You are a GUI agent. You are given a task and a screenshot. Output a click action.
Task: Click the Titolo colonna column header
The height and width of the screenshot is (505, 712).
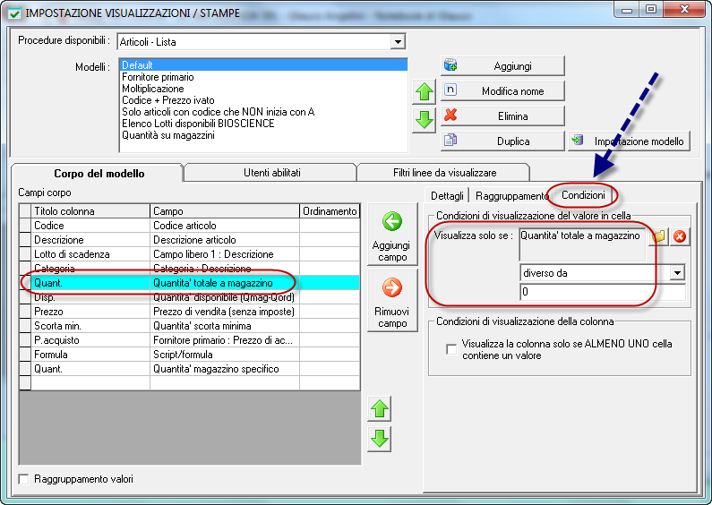(90, 211)
